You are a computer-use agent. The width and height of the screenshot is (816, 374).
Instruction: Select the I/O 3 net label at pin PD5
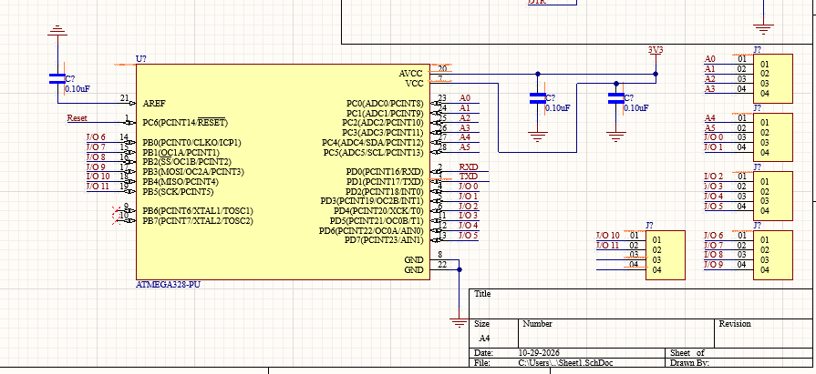coord(469,215)
